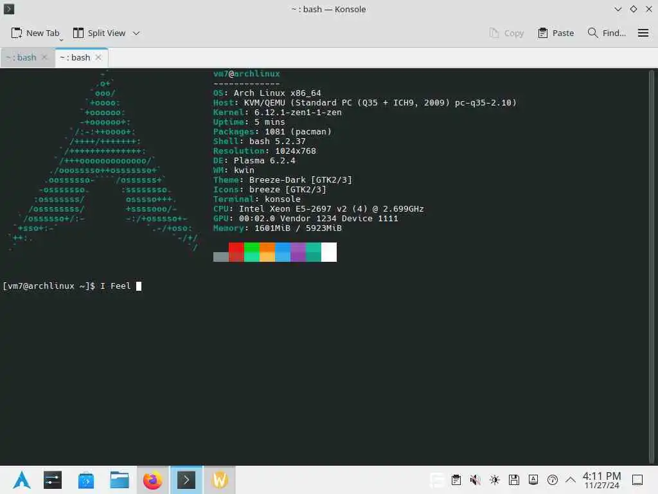Viewport: 658px width, 494px height.
Task: Open System Settings from taskbar
Action: coord(53,480)
